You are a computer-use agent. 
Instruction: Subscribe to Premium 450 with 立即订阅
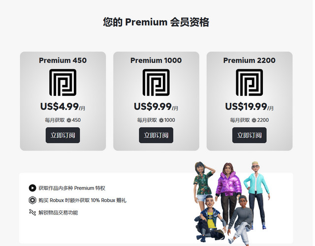(63, 135)
